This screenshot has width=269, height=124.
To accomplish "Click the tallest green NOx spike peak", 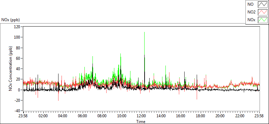I will (x=145, y=32).
